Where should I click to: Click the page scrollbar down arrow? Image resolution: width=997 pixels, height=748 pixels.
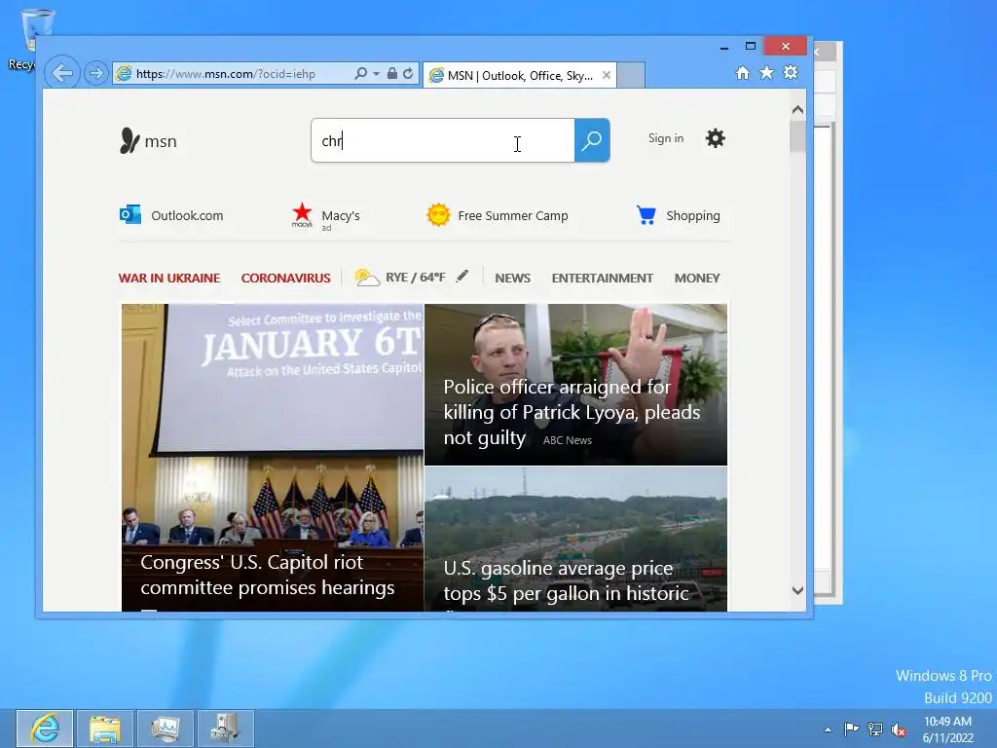point(798,590)
